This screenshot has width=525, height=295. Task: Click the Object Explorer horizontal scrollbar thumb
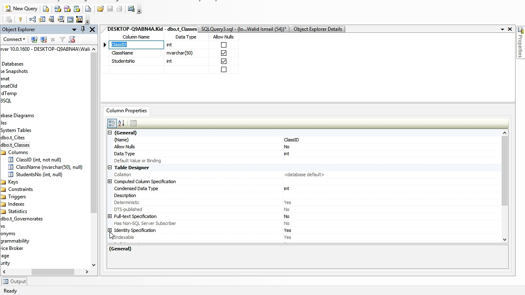pos(53,272)
